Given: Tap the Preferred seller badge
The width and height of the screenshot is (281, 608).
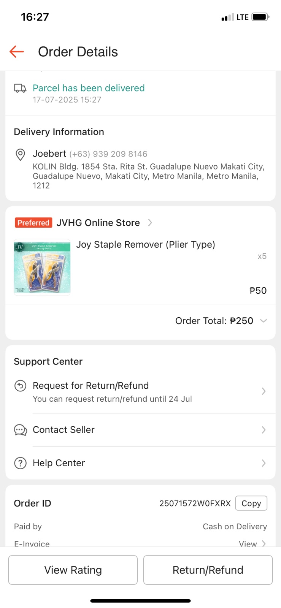Looking at the screenshot, I should 33,223.
